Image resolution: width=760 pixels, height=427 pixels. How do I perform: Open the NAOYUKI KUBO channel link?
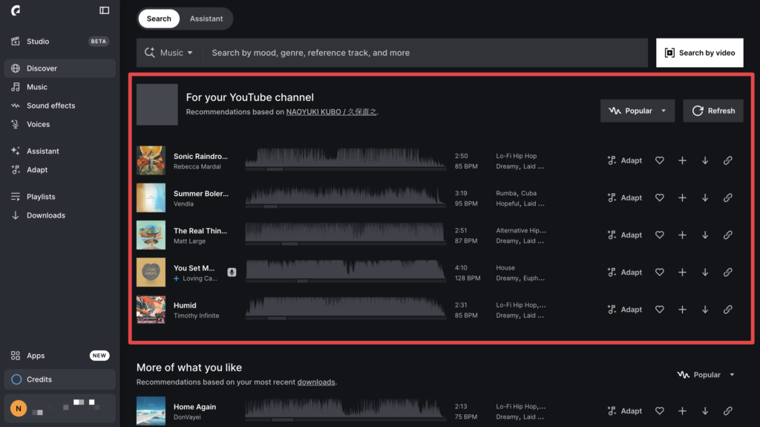click(332, 111)
